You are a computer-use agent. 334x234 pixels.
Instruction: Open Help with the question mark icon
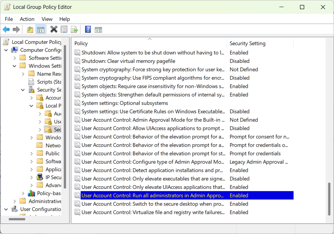pyautogui.click(x=88, y=29)
